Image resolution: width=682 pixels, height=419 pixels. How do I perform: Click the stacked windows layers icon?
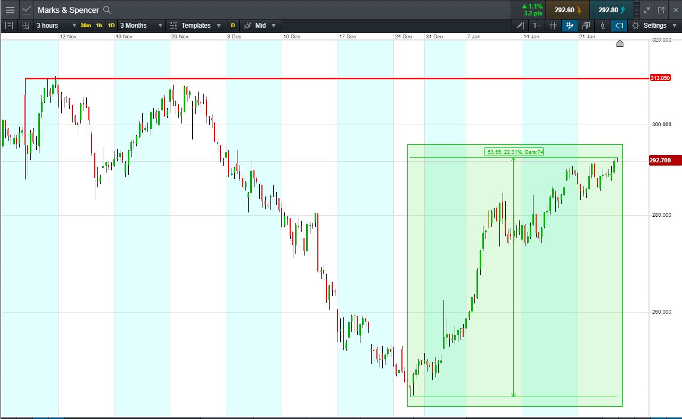586,25
